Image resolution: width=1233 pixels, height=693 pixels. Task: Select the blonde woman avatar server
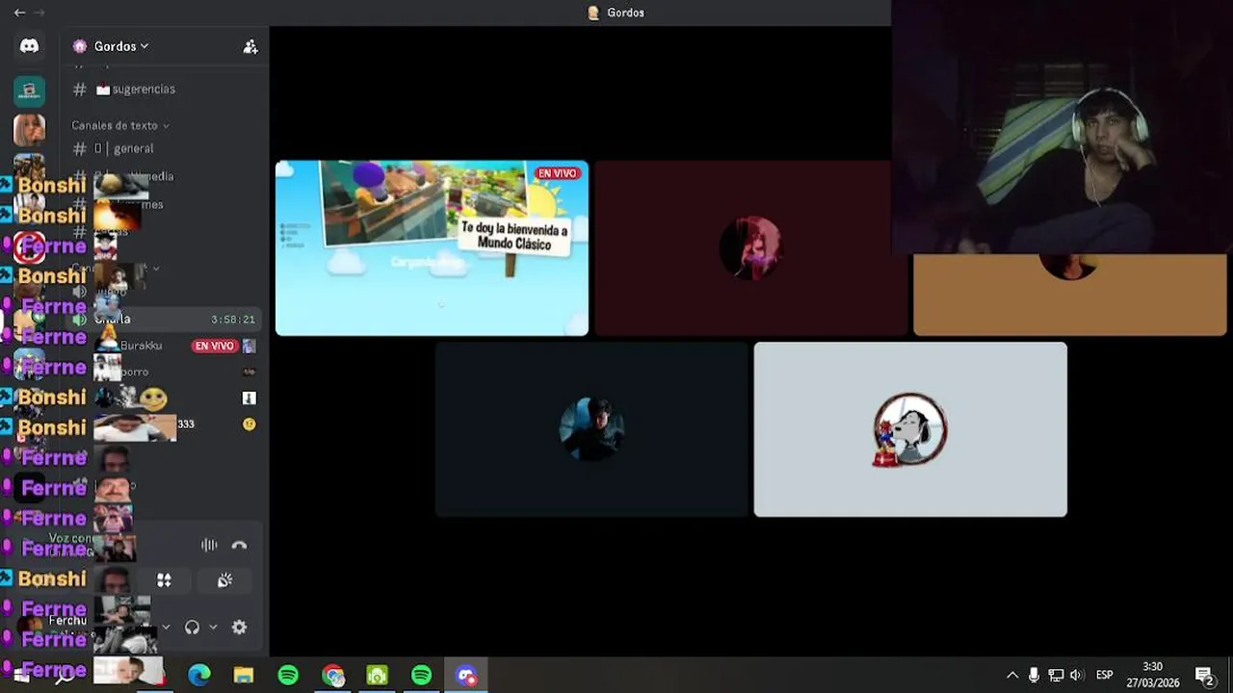[x=29, y=129]
